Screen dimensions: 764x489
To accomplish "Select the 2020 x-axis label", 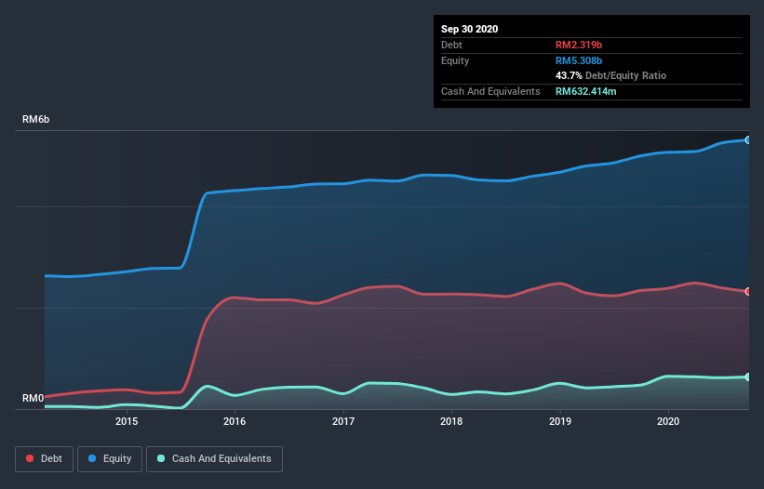I will (668, 421).
